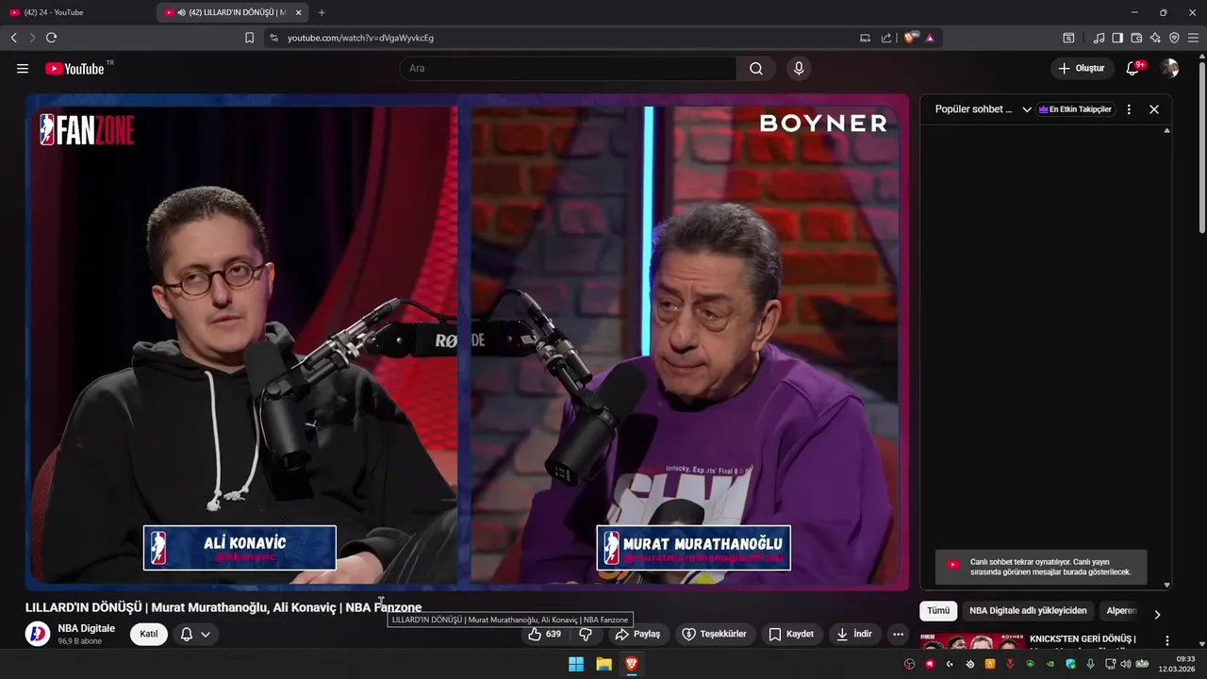Open chat options three-dot menu

pyautogui.click(x=1129, y=109)
